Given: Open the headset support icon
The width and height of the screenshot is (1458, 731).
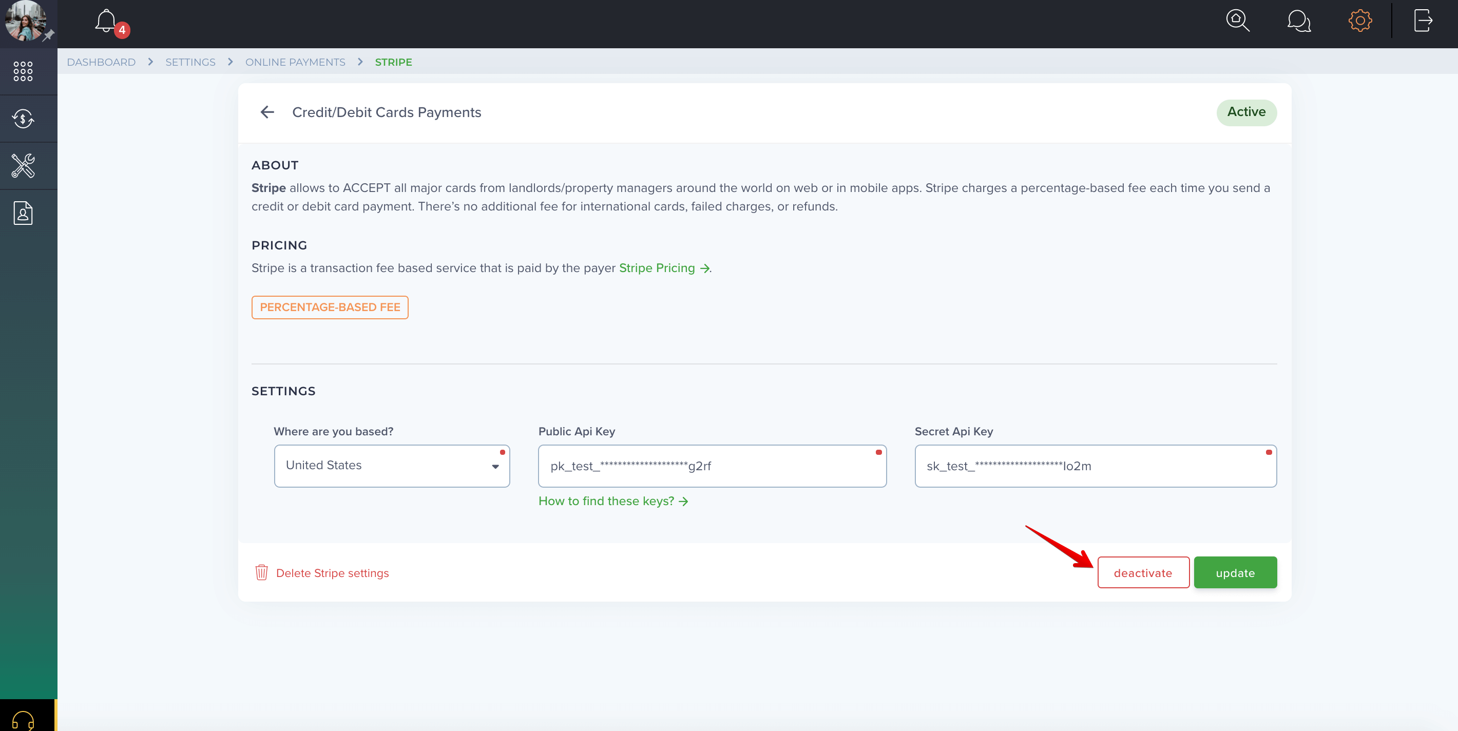Looking at the screenshot, I should pyautogui.click(x=23, y=720).
